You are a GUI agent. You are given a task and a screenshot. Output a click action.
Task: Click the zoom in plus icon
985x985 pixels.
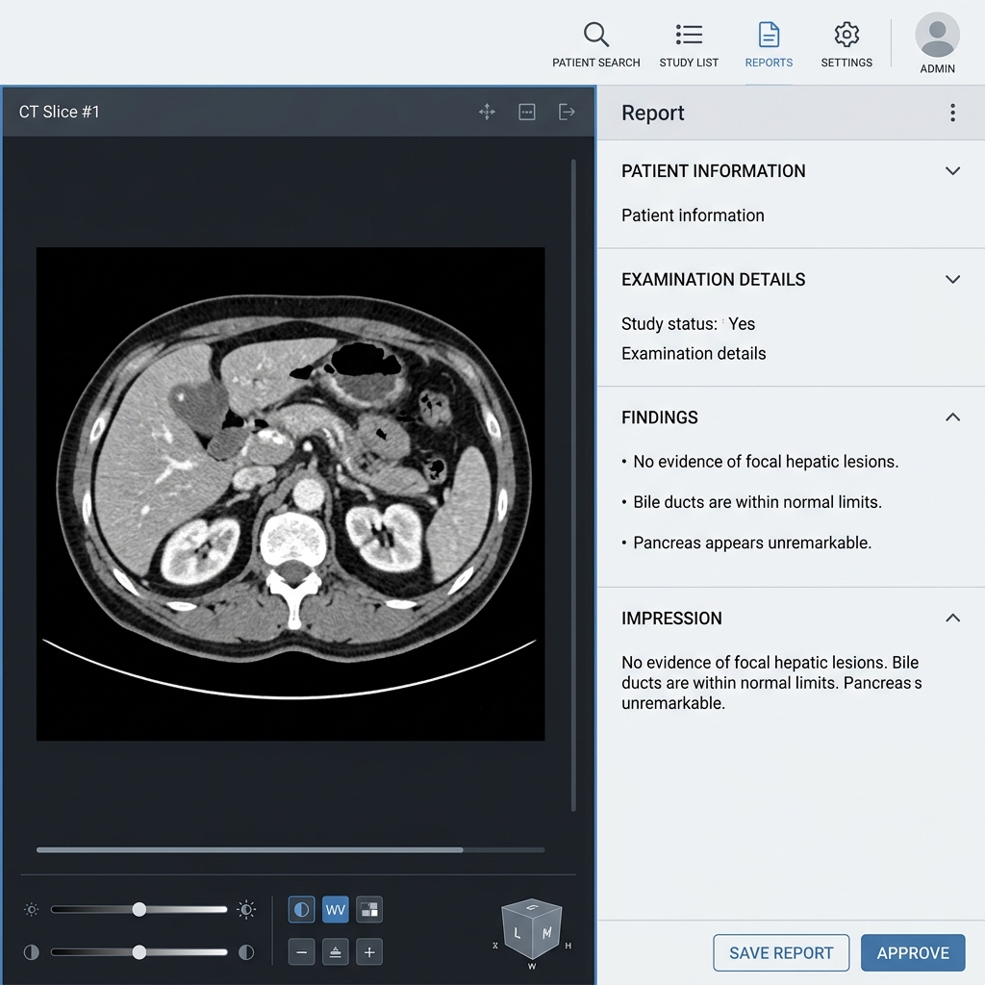point(370,951)
